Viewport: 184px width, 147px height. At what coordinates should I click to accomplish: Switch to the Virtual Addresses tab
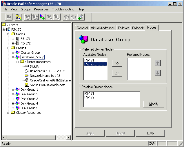tap(103, 28)
